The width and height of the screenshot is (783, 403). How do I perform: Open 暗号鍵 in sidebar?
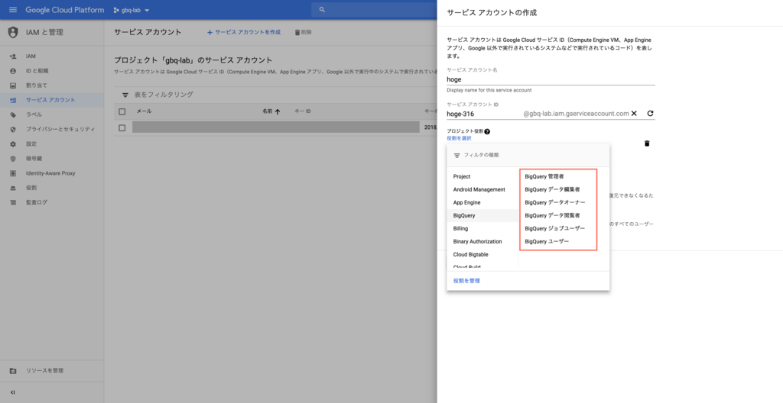(x=52, y=159)
